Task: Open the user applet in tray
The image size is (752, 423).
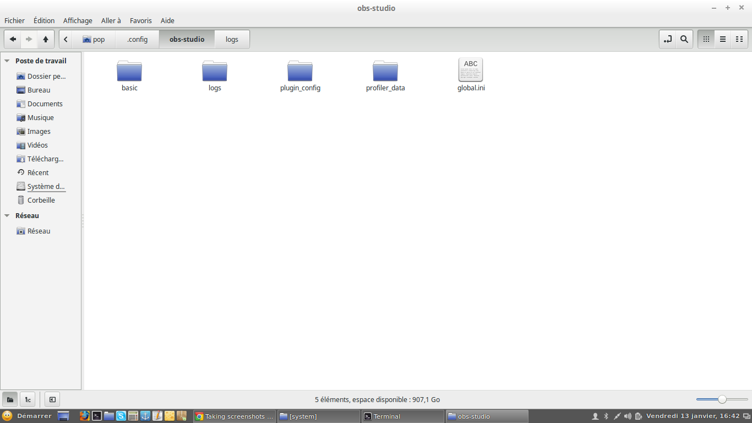Action: tap(595, 416)
